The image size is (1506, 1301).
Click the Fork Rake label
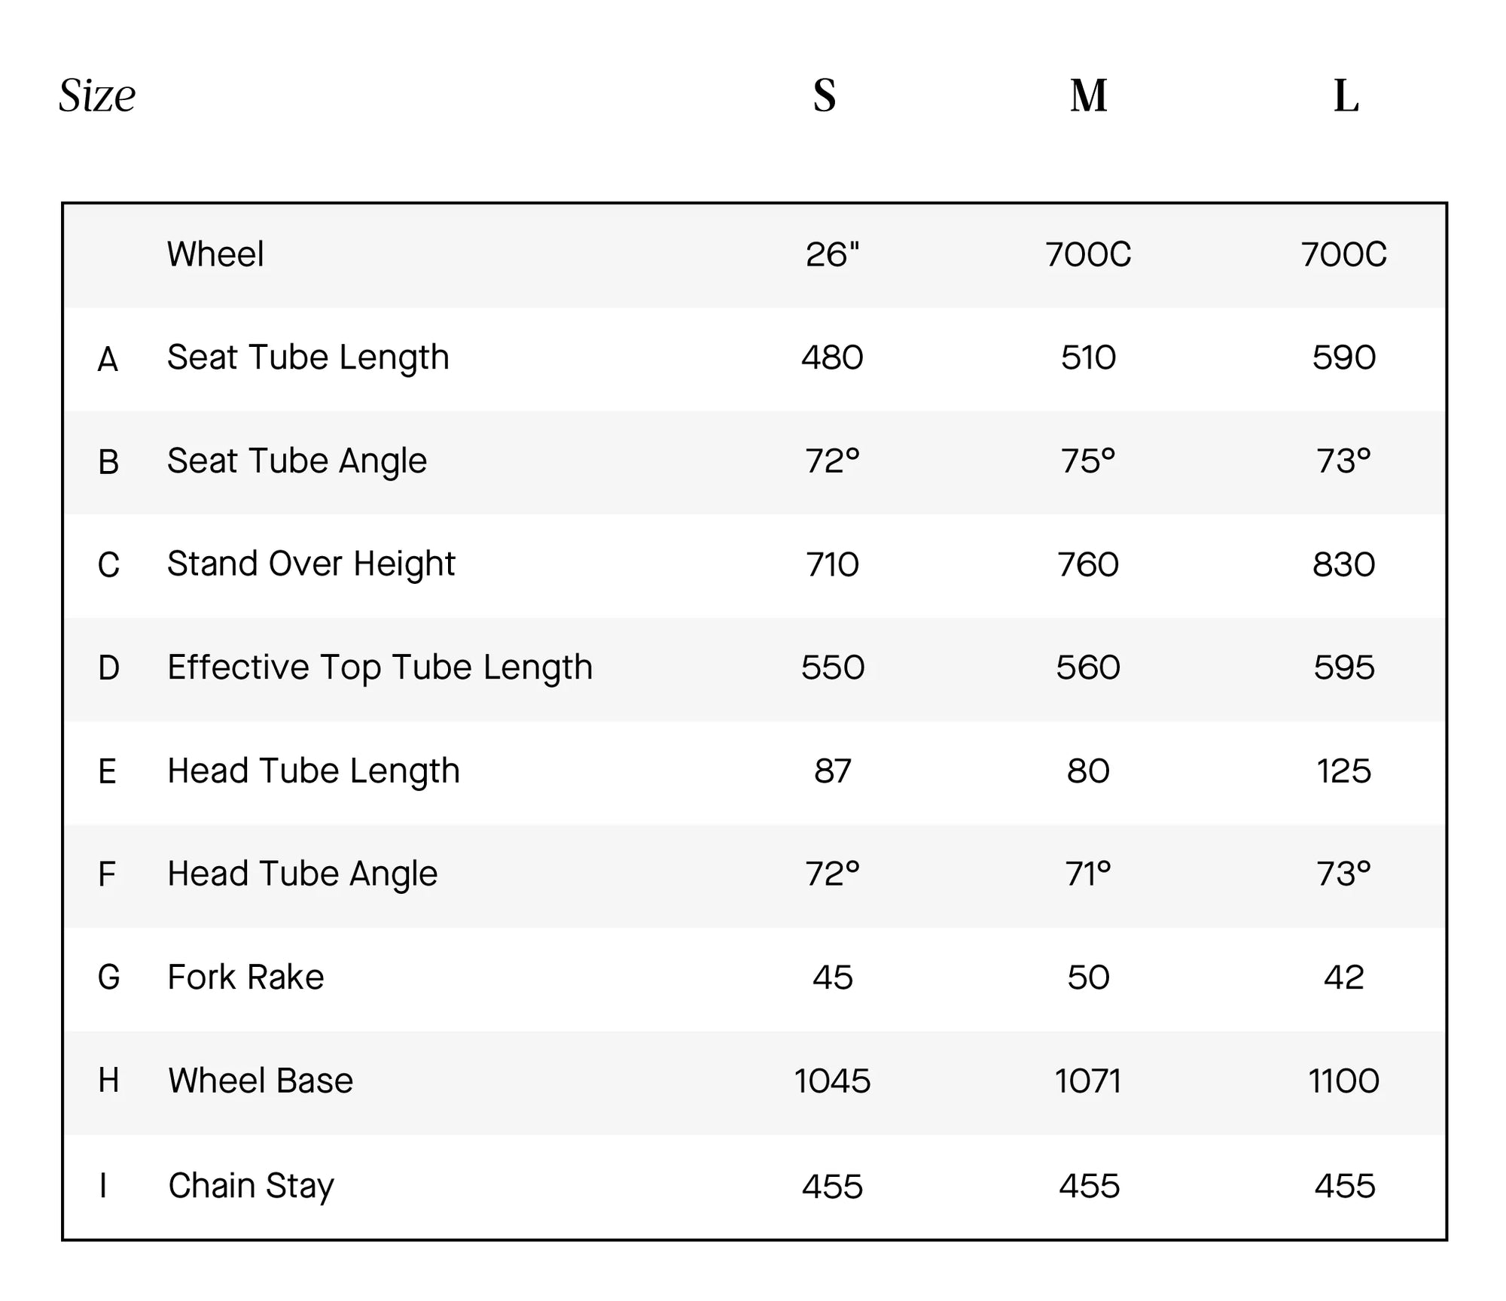tap(245, 977)
